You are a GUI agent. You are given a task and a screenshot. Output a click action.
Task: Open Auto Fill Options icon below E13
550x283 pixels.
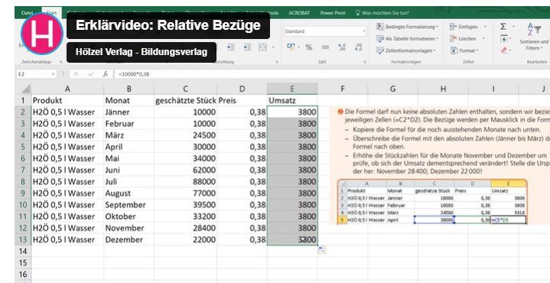click(321, 249)
